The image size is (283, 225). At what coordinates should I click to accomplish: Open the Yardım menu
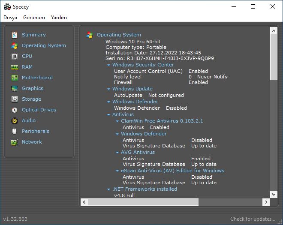(59, 18)
